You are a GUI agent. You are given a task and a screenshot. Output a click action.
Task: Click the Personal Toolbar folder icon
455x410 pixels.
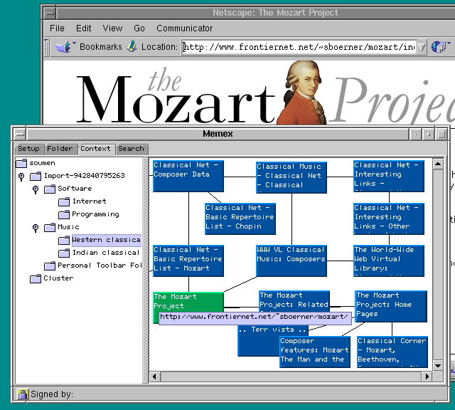50,266
